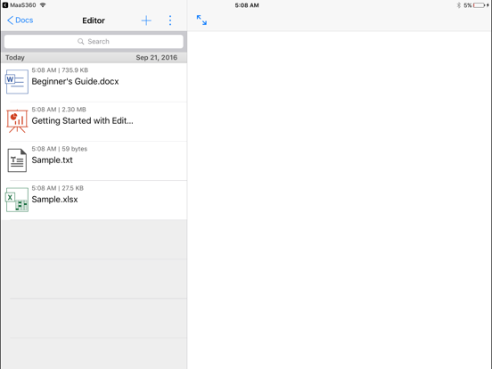The height and width of the screenshot is (369, 492).
Task: Tap the MaaS360 back-to-app indicator
Action: (x=19, y=5)
